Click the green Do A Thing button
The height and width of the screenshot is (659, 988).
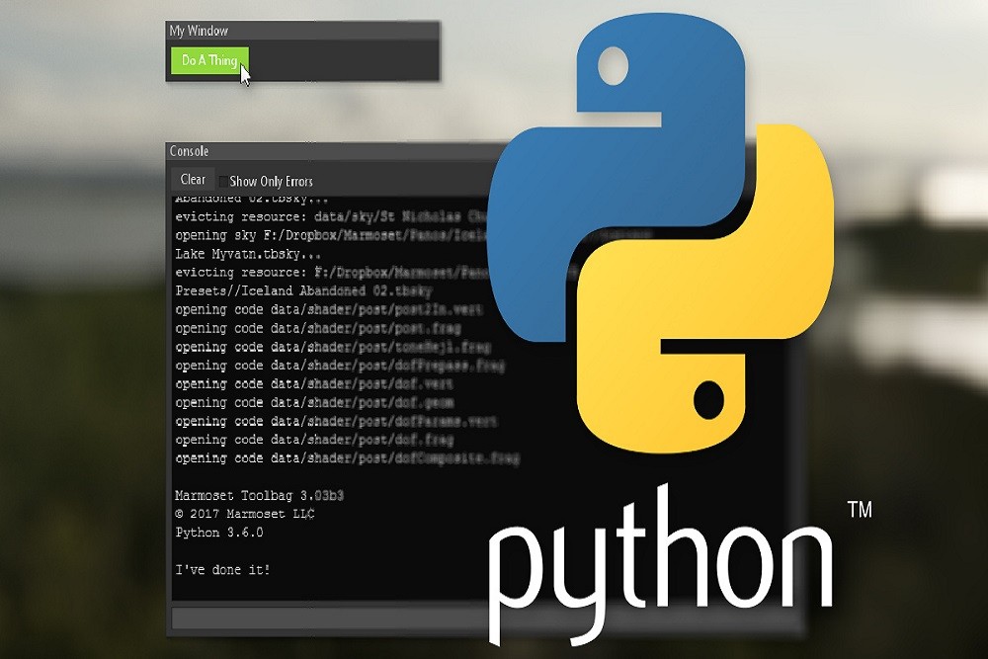pos(209,60)
